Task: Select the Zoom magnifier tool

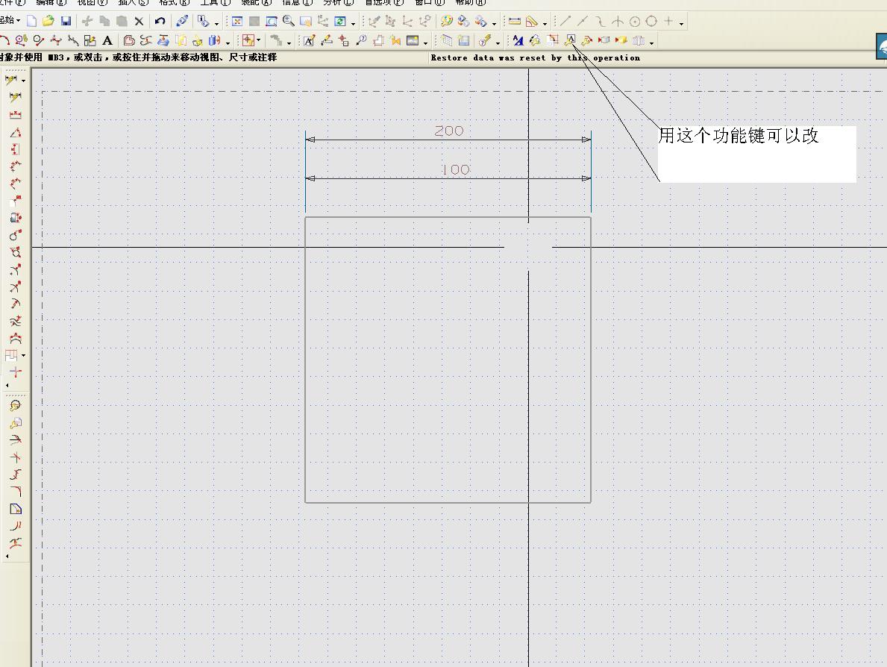Action: (x=289, y=22)
